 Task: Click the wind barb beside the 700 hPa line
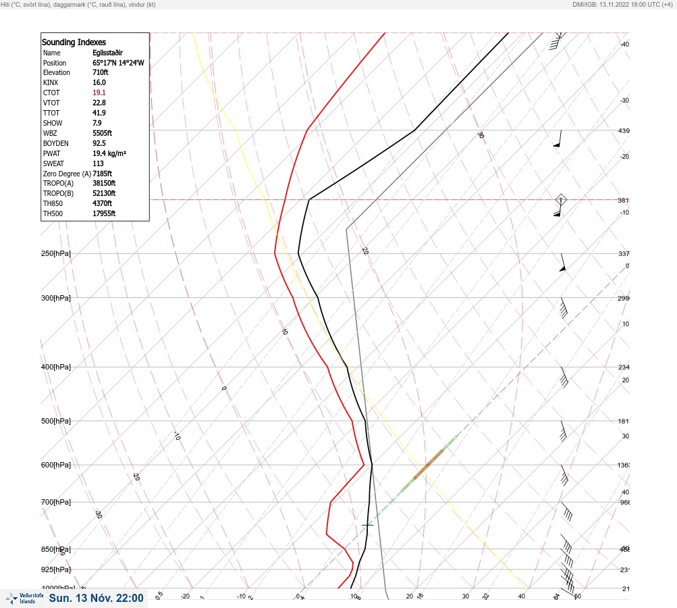point(566,511)
